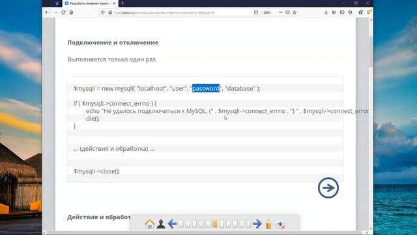This screenshot has height=235, width=417.
Task: Open the Firefox account icon
Action: [350, 12]
